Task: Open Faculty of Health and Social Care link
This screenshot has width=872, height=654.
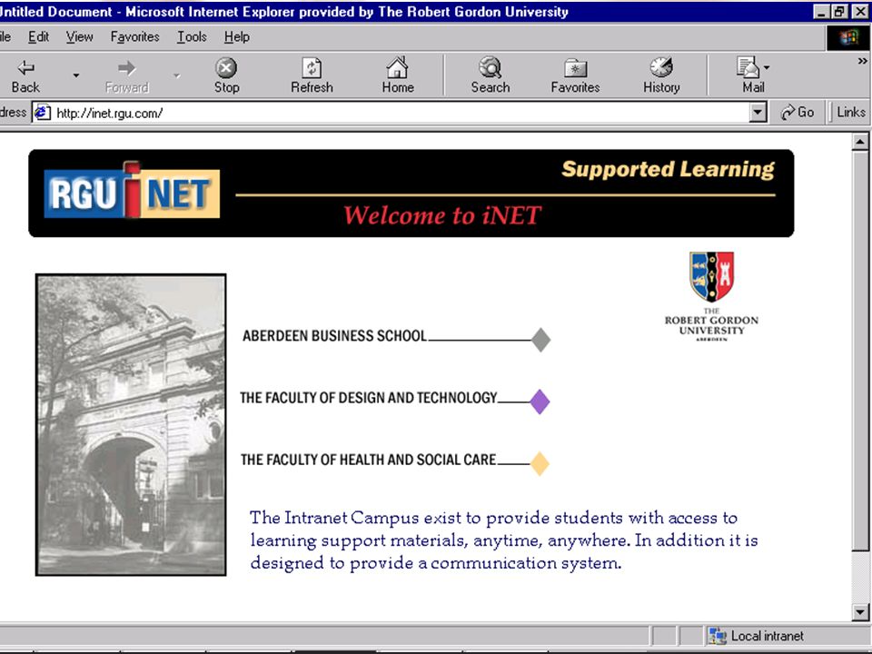Action: [x=368, y=460]
